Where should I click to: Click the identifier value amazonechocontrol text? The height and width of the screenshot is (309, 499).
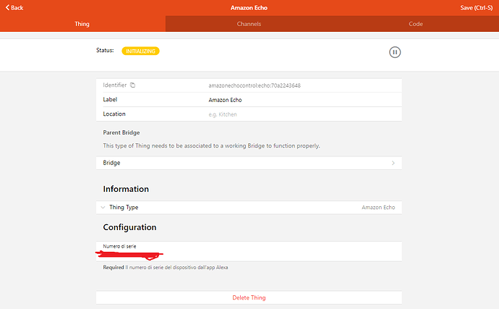click(x=254, y=85)
